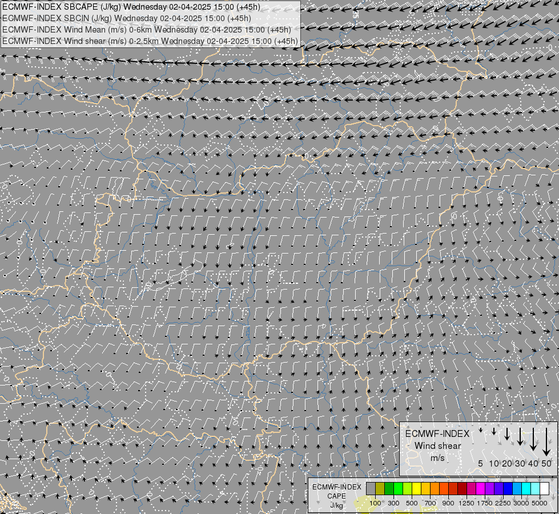The image size is (559, 514).
Task: Click the '20' value under shear legend arrows
Action: point(507,464)
